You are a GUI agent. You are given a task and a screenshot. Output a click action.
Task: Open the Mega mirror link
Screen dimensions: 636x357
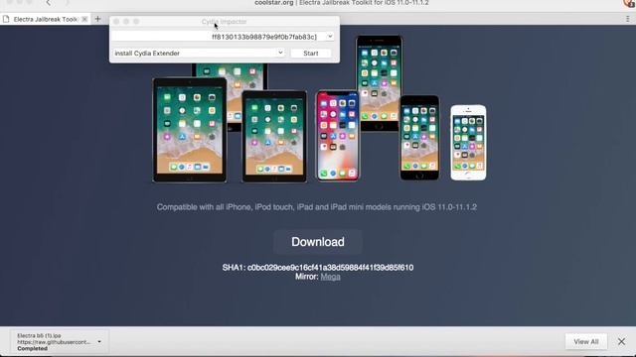coord(330,277)
